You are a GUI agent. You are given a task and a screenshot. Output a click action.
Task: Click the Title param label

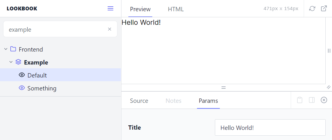click(134, 128)
